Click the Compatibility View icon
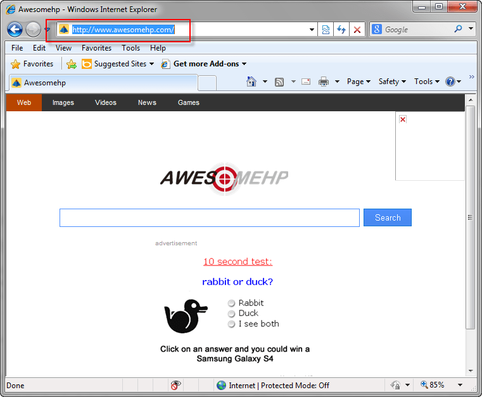The image size is (482, 397). (x=326, y=30)
